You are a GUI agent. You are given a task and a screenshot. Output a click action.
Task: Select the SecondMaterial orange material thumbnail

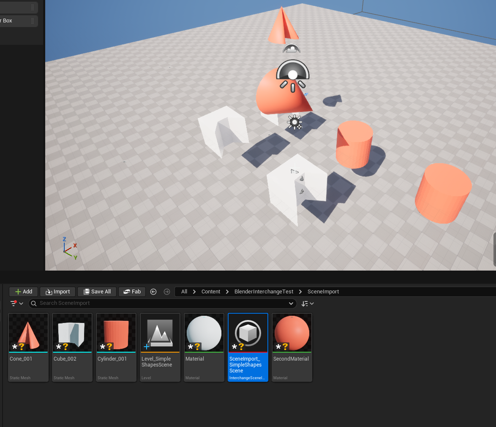292,333
